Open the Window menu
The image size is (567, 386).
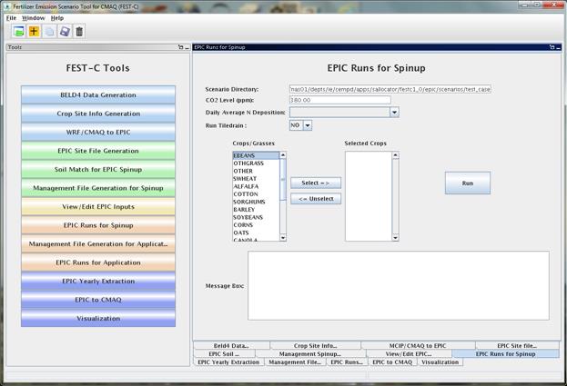pos(34,18)
